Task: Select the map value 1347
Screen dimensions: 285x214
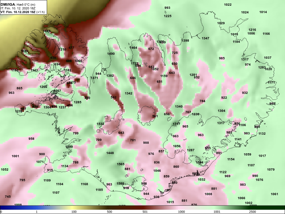Action: (x=205, y=38)
